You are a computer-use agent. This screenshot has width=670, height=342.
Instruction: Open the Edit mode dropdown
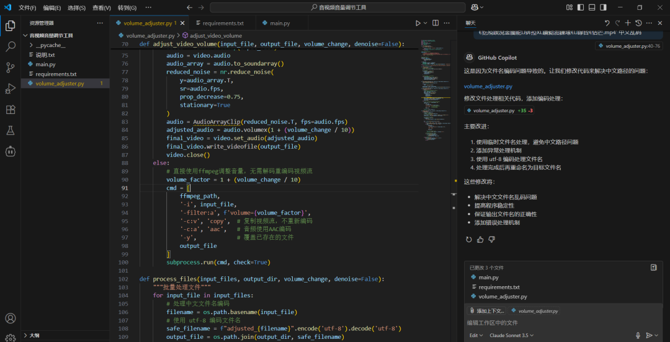click(x=476, y=336)
